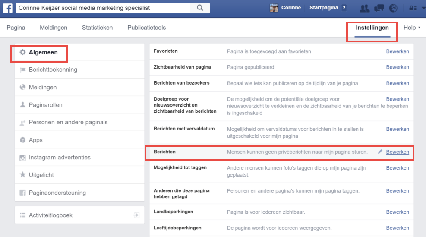Open the Publicatietools tab
The image size is (426, 237).
(146, 28)
